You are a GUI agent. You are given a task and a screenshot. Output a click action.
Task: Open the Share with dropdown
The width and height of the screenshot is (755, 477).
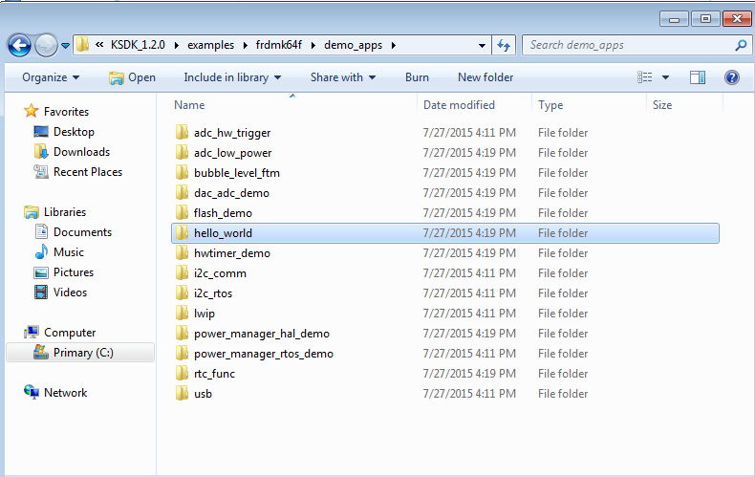tap(342, 77)
